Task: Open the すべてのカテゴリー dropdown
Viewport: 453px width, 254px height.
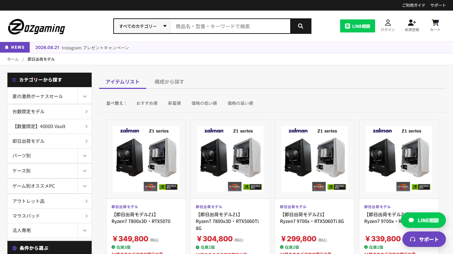Action: pyautogui.click(x=142, y=26)
